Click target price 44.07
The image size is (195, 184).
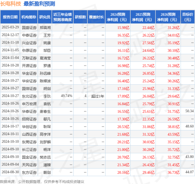click(190, 172)
